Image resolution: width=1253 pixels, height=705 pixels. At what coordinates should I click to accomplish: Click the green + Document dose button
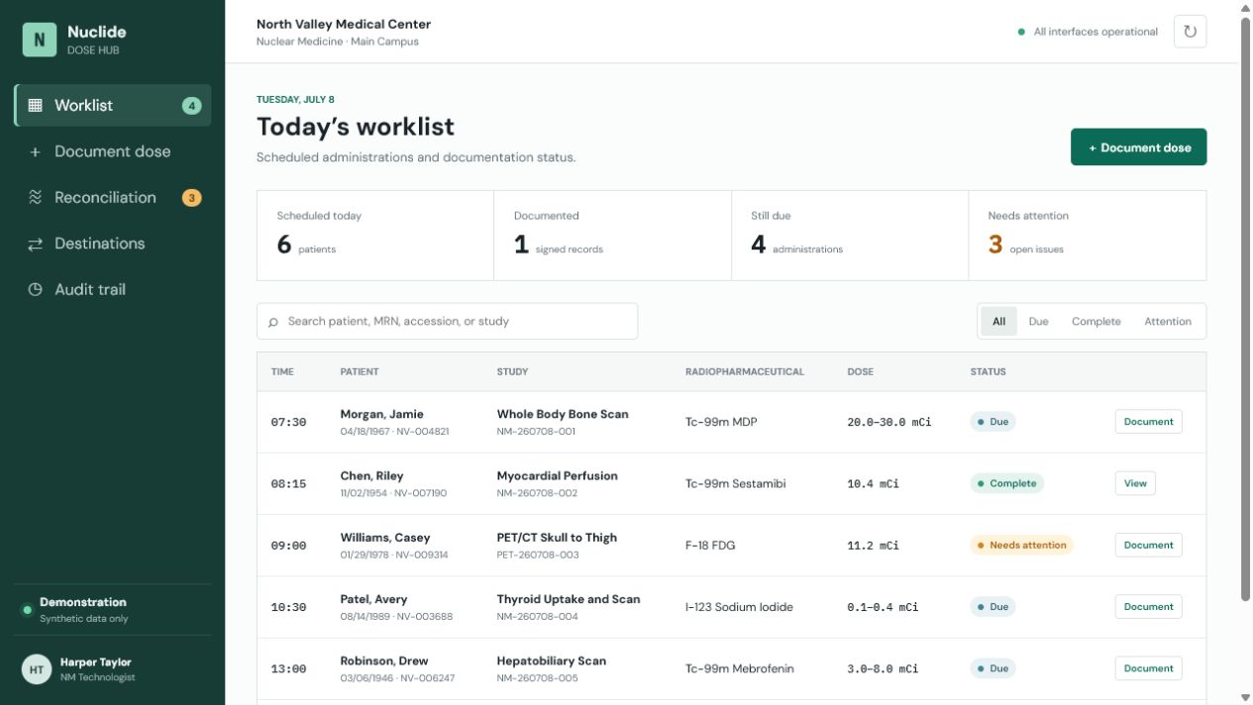pyautogui.click(x=1138, y=147)
